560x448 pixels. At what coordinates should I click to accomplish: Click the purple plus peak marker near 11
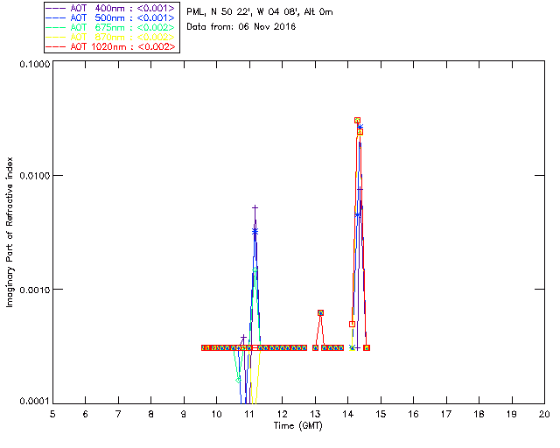coord(255,207)
